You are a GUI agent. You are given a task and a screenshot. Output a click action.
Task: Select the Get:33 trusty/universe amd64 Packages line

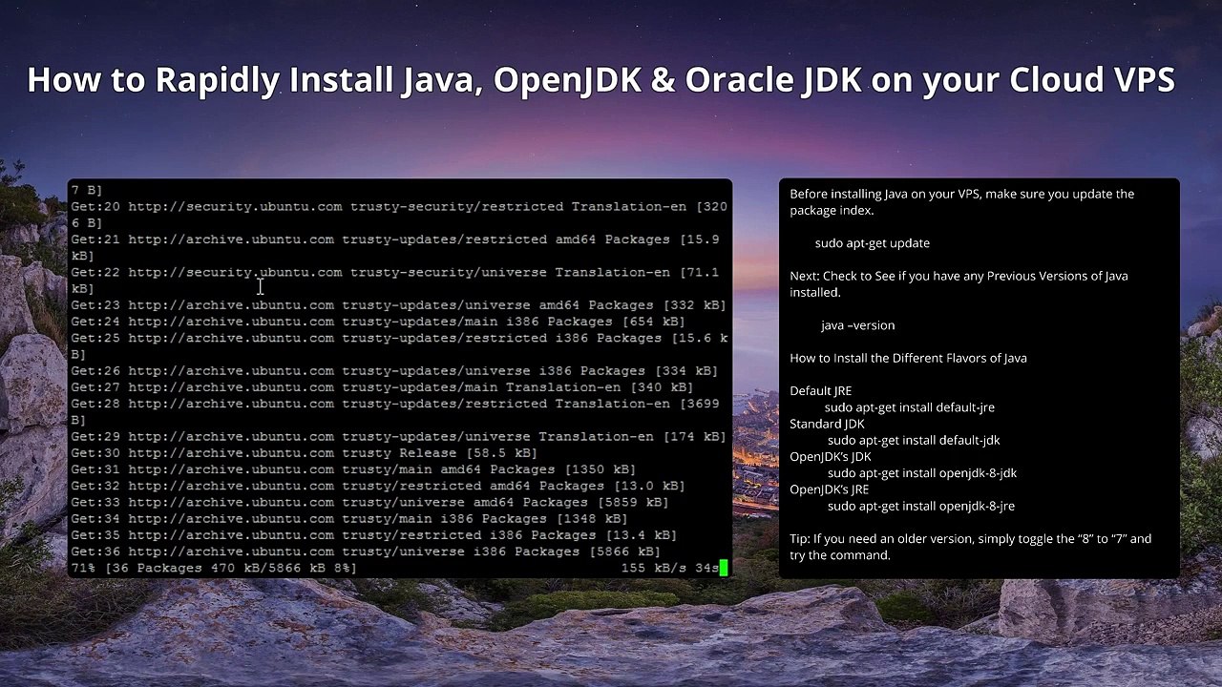coord(369,502)
